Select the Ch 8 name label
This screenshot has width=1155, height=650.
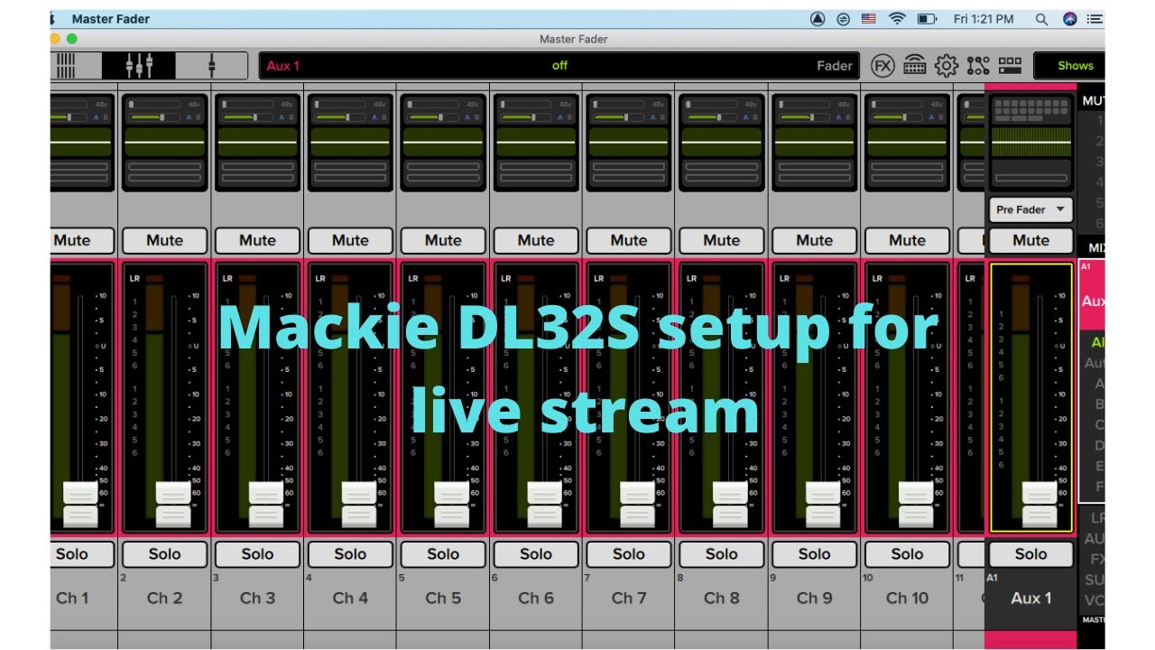[x=722, y=598]
